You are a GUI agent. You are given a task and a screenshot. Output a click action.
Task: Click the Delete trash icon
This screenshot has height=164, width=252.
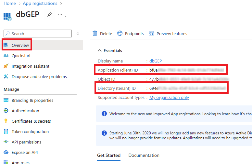tap(95, 34)
